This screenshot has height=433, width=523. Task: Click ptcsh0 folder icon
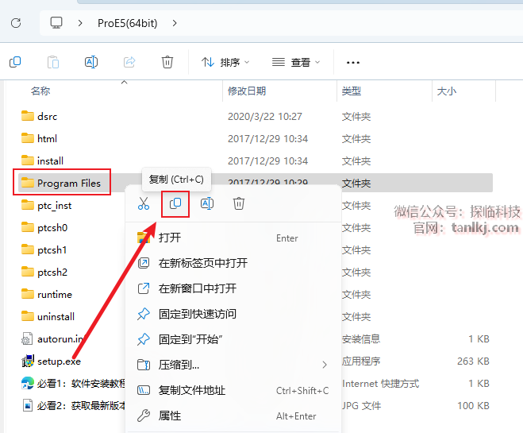[x=27, y=227]
